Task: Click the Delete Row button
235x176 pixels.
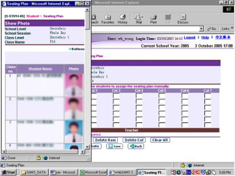Action: 105,140
